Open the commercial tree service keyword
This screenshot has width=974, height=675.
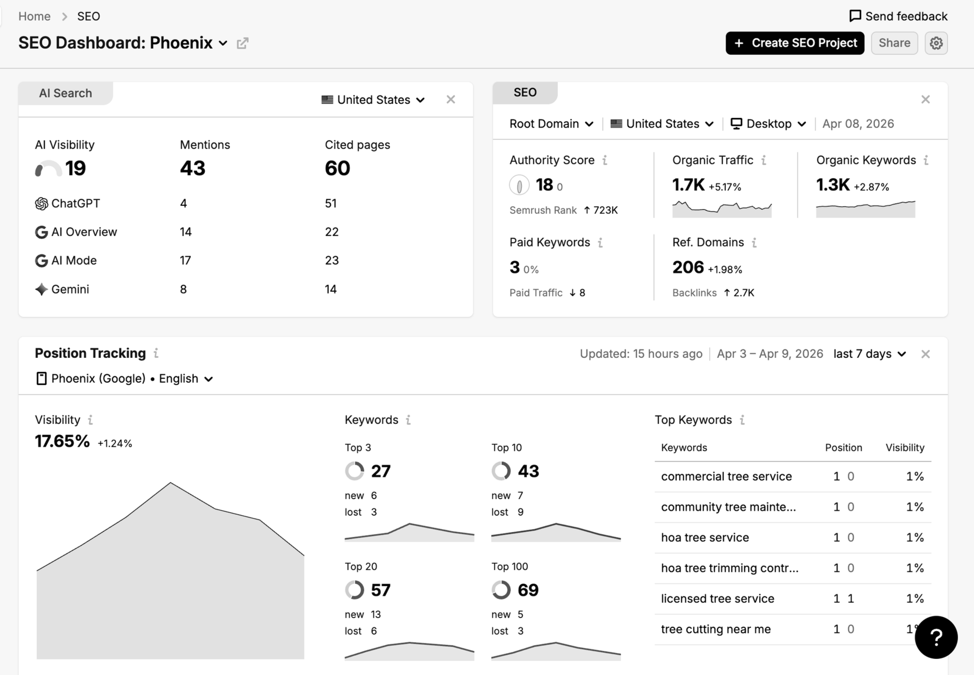[726, 476]
